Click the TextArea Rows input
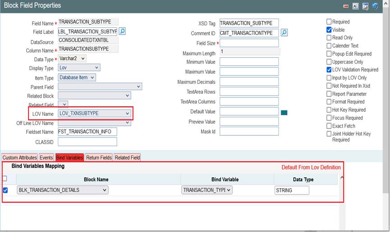 coord(249,91)
